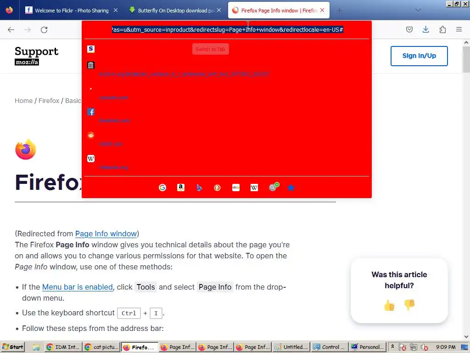Click the Ctrl key label in the article
This screenshot has width=470, height=353.
tap(129, 313)
